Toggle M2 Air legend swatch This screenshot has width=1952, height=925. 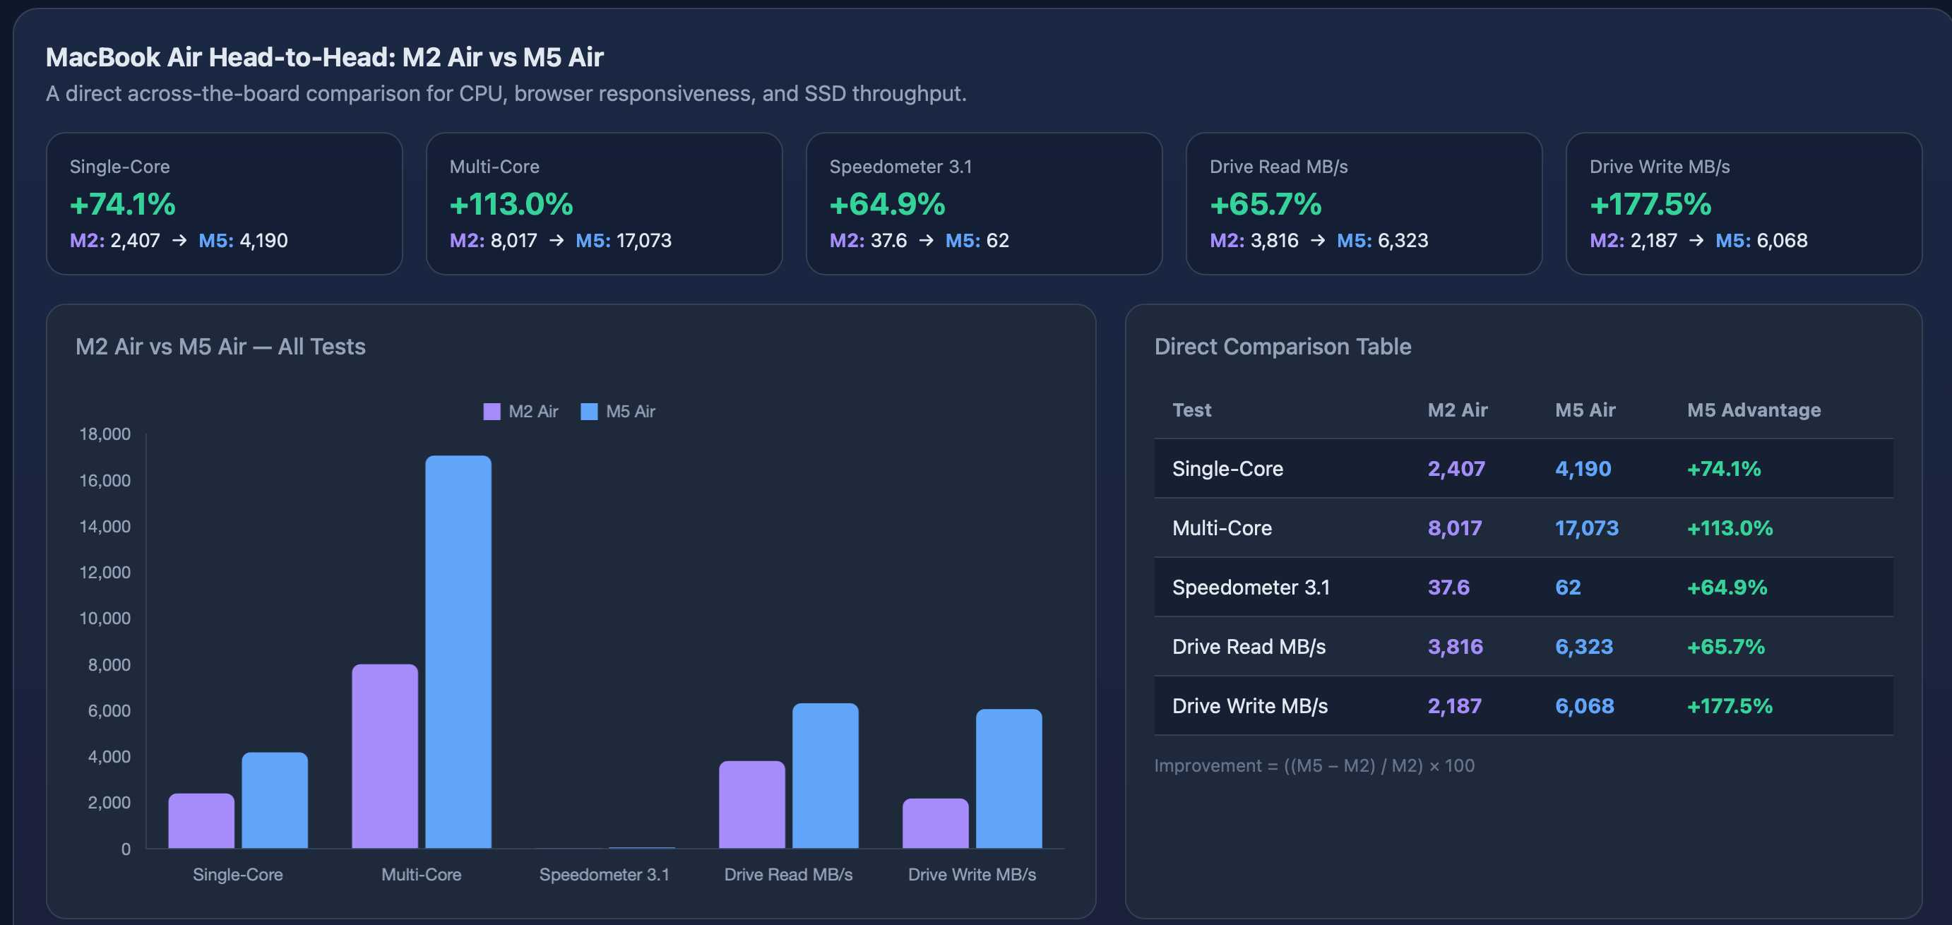tap(492, 412)
